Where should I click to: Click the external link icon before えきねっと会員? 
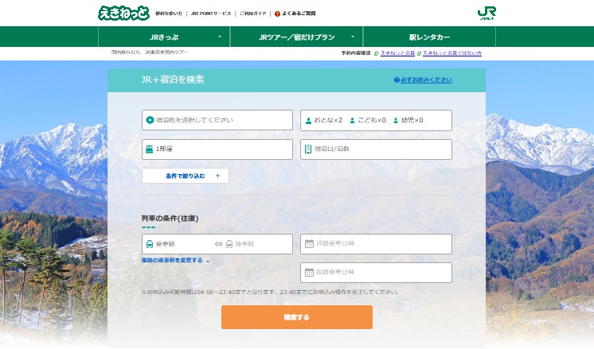376,54
